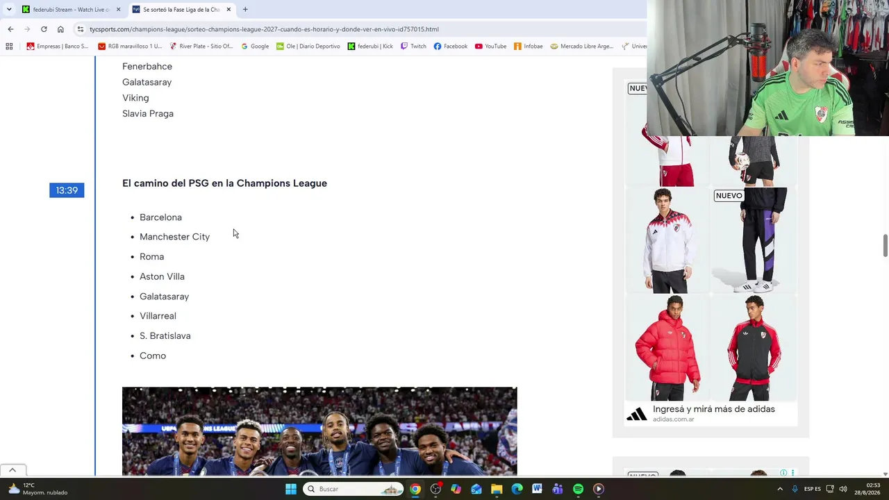The width and height of the screenshot is (889, 500).
Task: Click 'S. Bratislava' in the list
Action: click(x=165, y=336)
